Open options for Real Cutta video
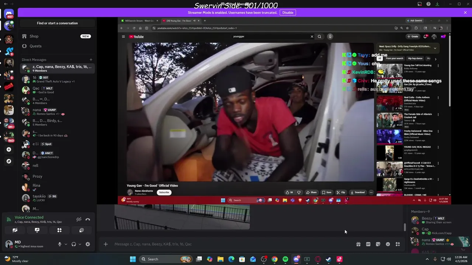 click(438, 98)
